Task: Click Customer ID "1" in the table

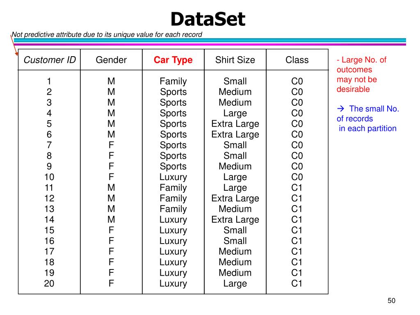Action: coord(49,81)
